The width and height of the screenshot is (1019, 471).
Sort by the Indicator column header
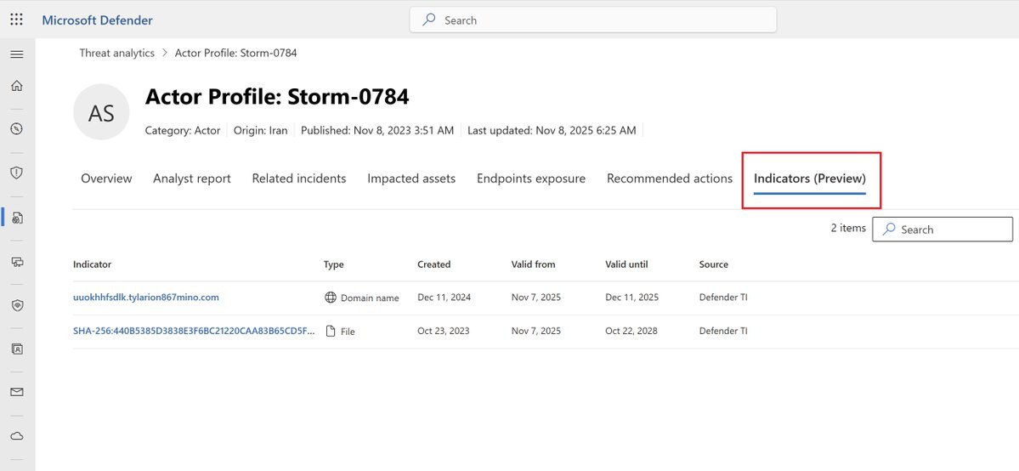[93, 264]
